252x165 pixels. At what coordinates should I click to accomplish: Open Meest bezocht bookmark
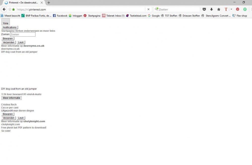click(x=10, y=16)
